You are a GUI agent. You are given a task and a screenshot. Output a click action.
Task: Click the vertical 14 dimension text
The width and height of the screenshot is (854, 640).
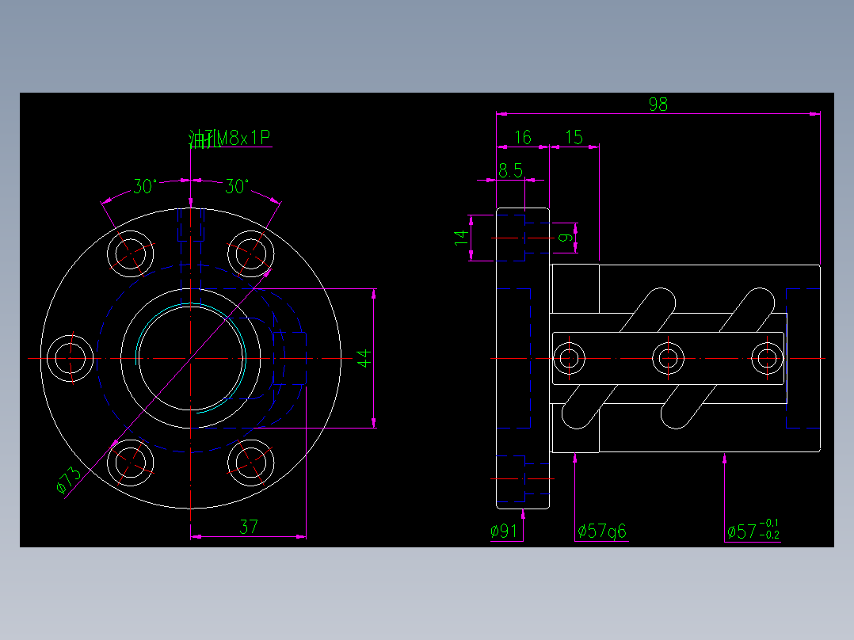click(461, 238)
